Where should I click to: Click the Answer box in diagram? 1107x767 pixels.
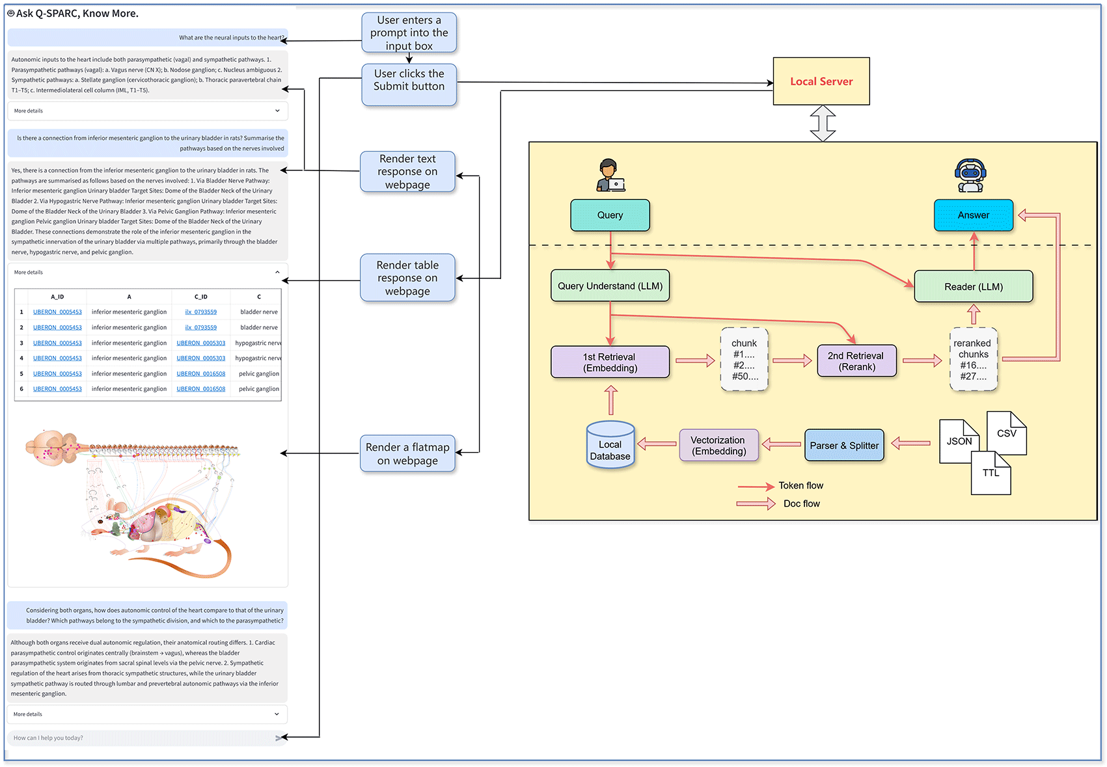[974, 215]
